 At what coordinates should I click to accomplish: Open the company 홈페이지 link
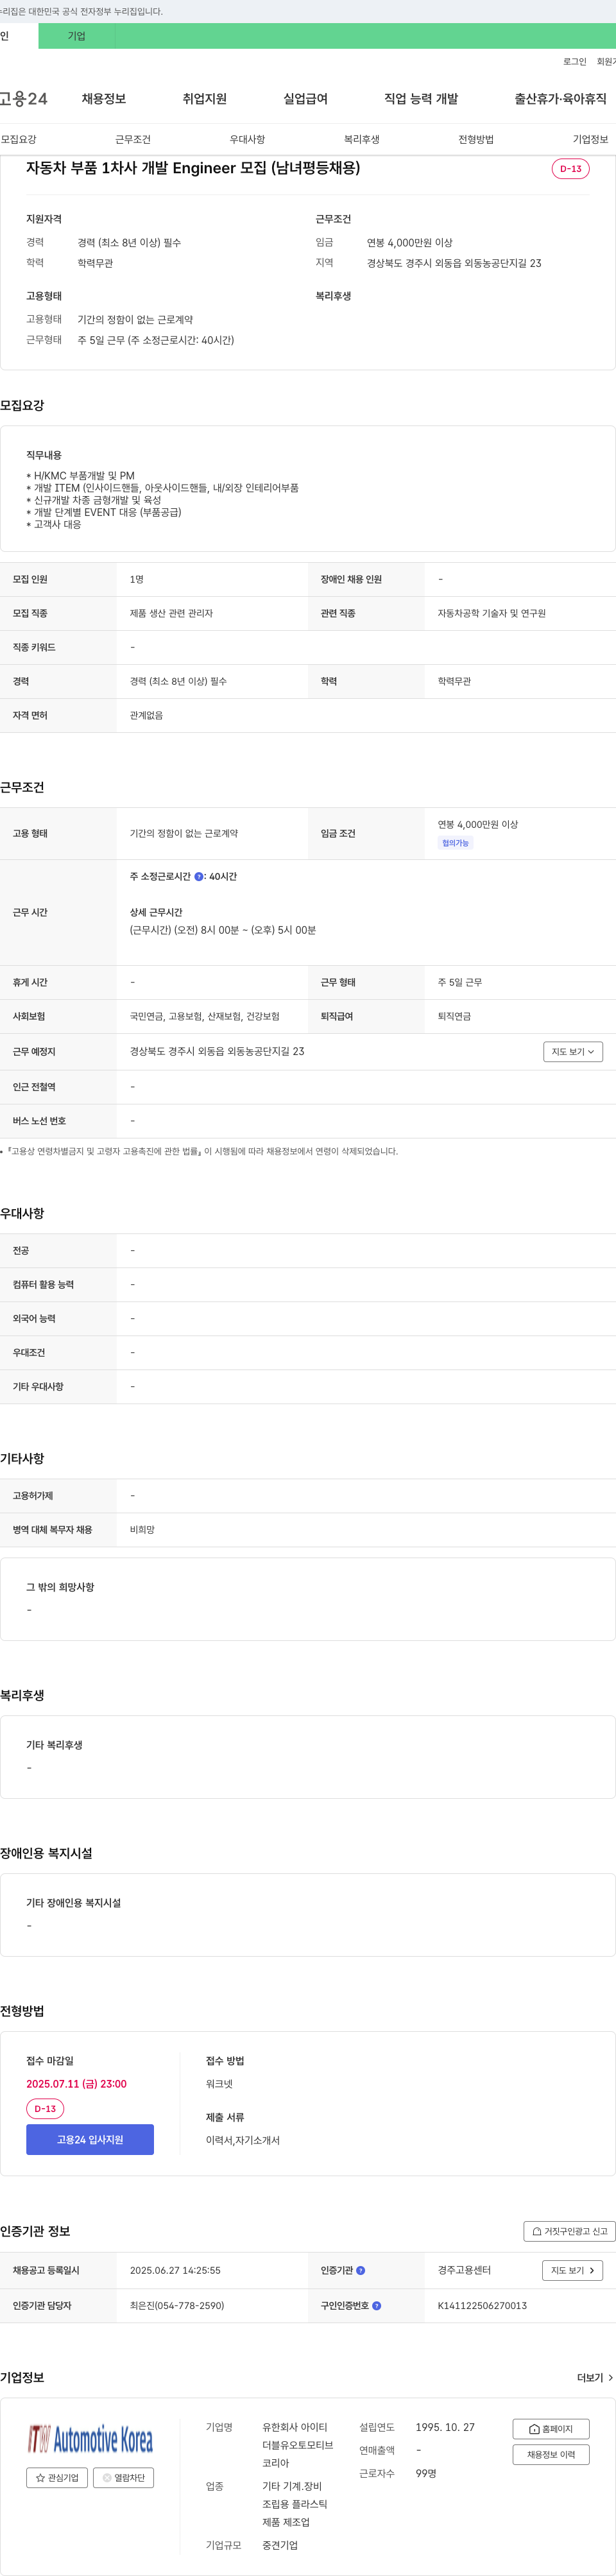coord(551,2428)
